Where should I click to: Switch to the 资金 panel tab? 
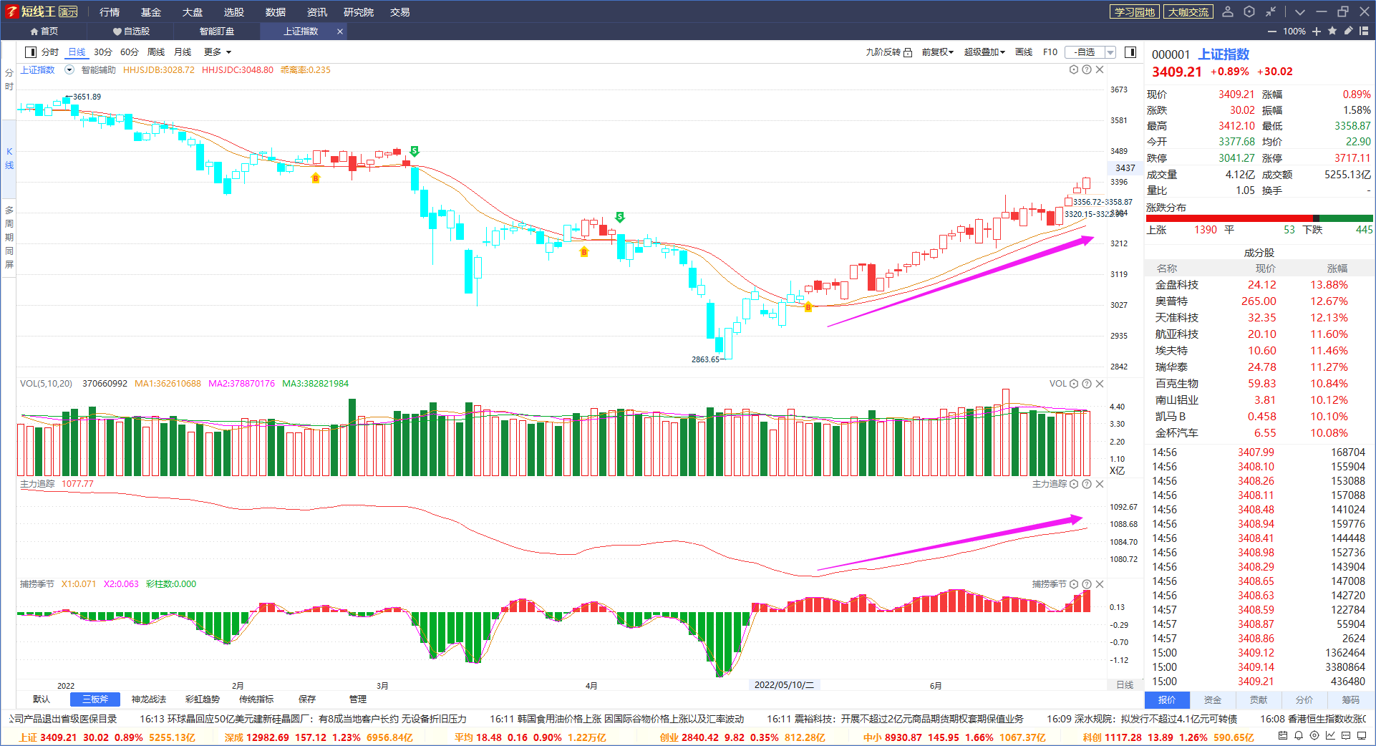1213,700
